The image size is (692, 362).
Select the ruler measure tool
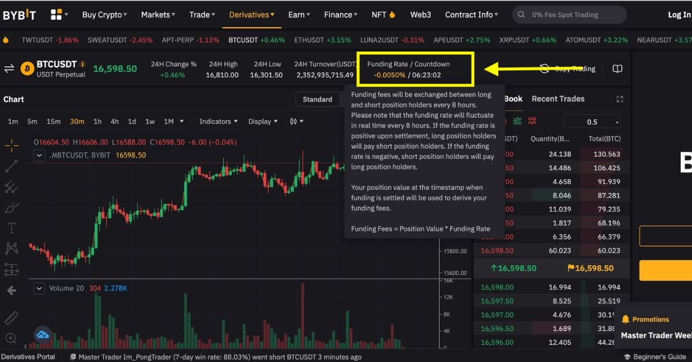click(x=12, y=318)
